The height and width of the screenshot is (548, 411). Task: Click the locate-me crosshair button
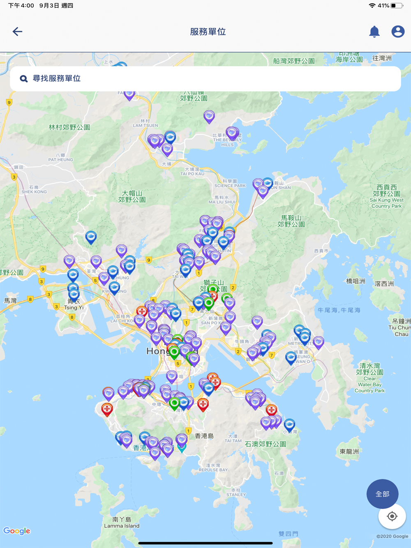(392, 516)
